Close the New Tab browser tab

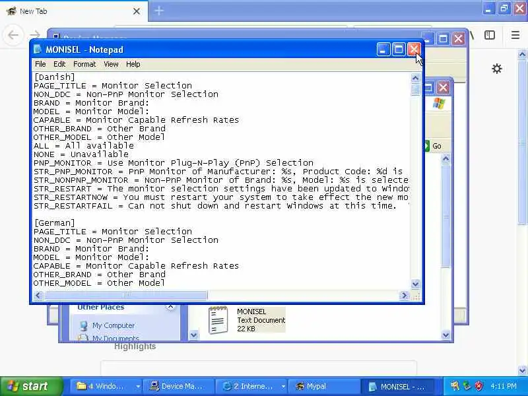pyautogui.click(x=137, y=11)
